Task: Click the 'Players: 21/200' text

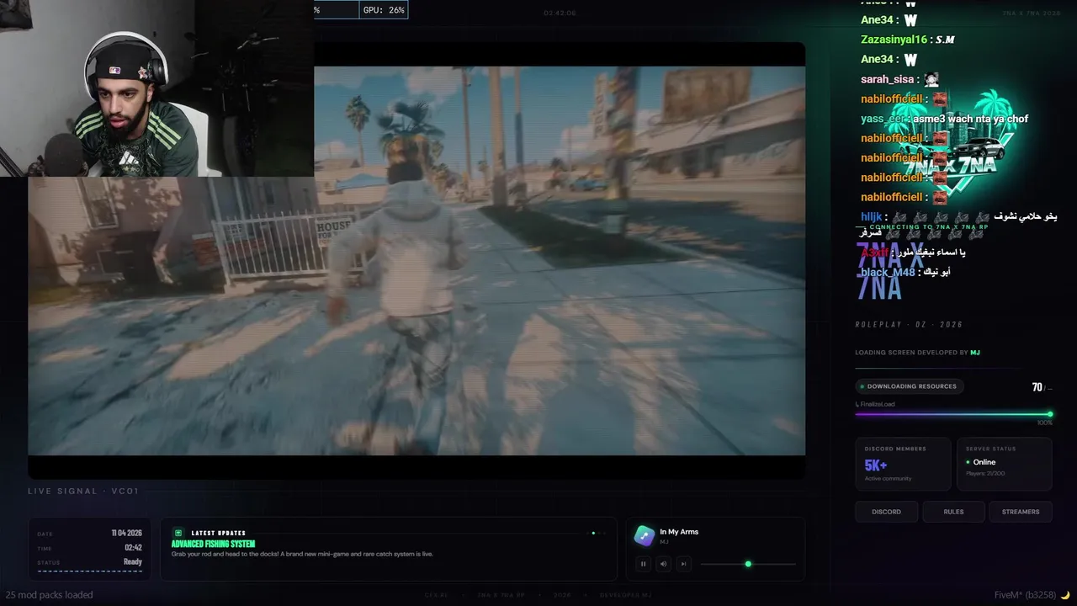Action: (x=985, y=473)
